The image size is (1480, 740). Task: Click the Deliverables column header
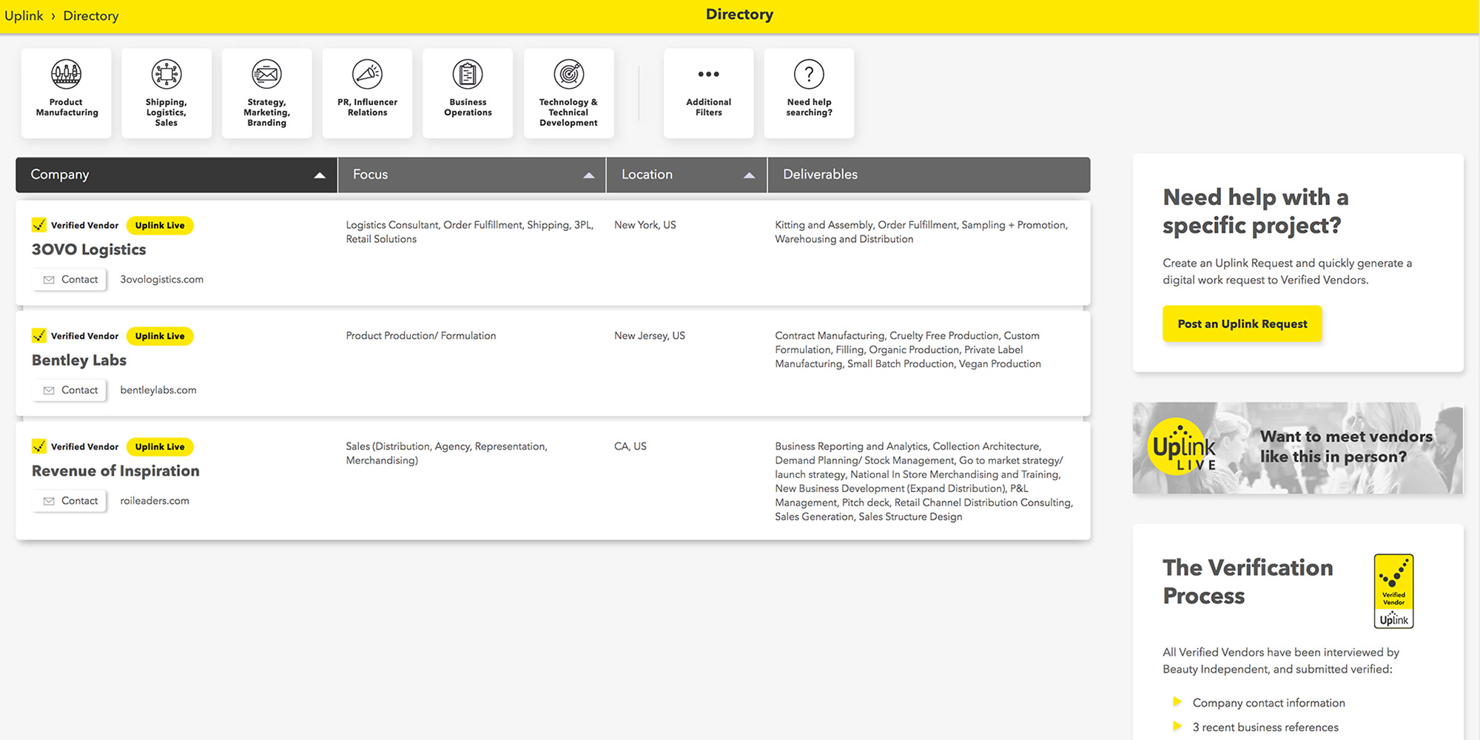[929, 175]
